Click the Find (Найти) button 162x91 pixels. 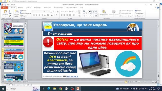click(138, 11)
